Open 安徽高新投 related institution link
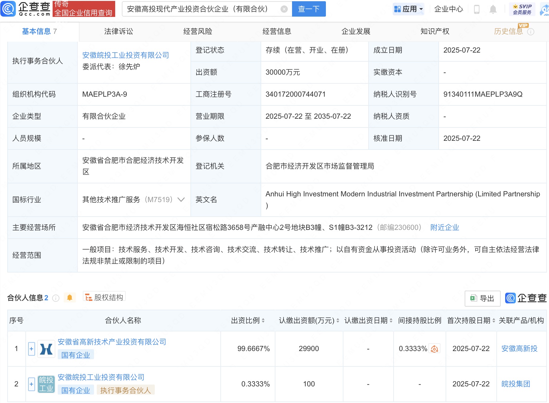This screenshot has width=549, height=403. point(519,349)
